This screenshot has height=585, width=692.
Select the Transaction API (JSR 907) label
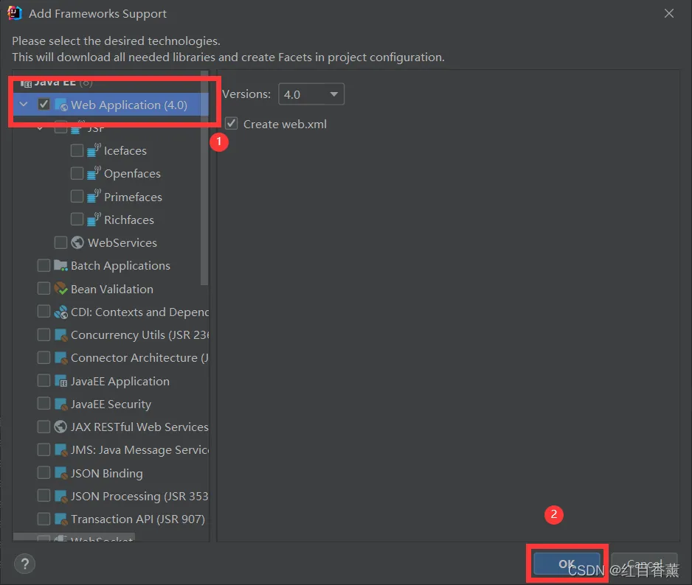[138, 519]
